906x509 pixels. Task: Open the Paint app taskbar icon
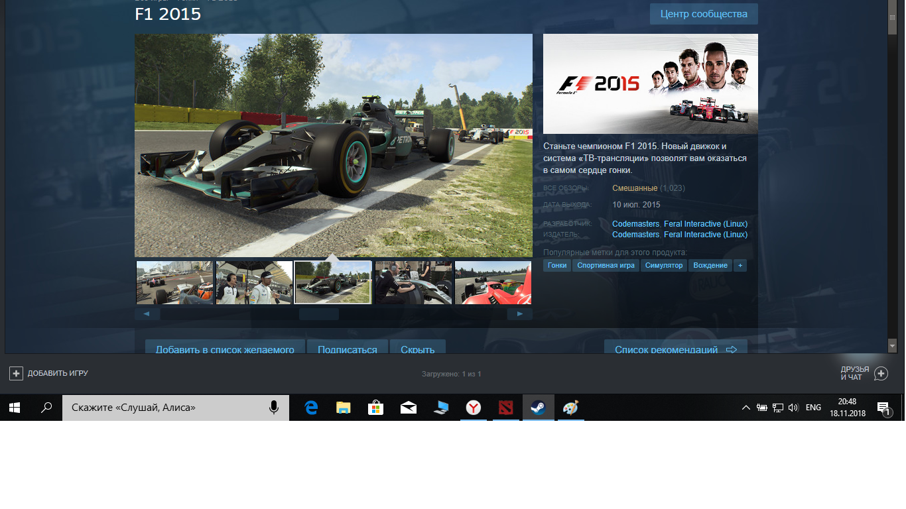(570, 408)
